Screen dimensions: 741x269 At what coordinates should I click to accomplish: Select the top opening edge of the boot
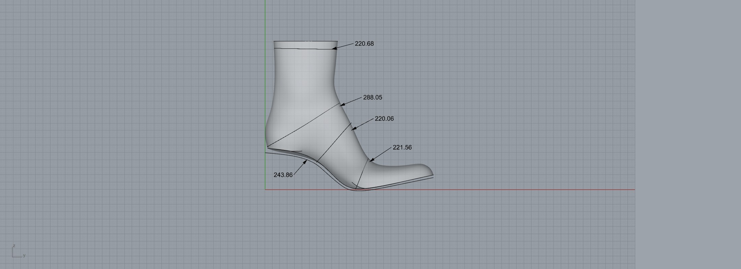(305, 41)
